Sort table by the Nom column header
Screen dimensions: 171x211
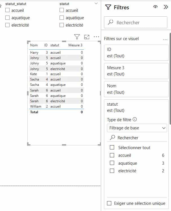[x=34, y=45]
